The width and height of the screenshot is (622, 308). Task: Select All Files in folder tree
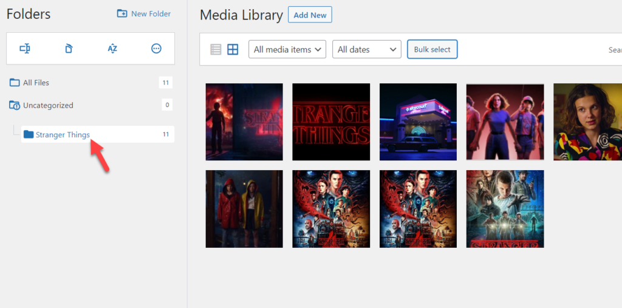click(x=36, y=83)
